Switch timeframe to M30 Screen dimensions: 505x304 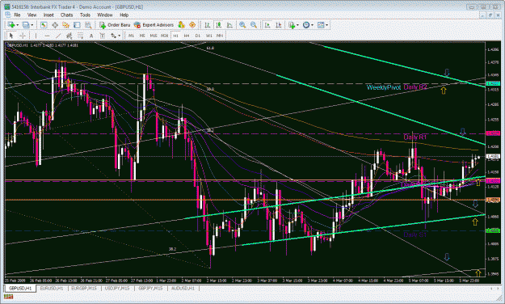(164, 36)
